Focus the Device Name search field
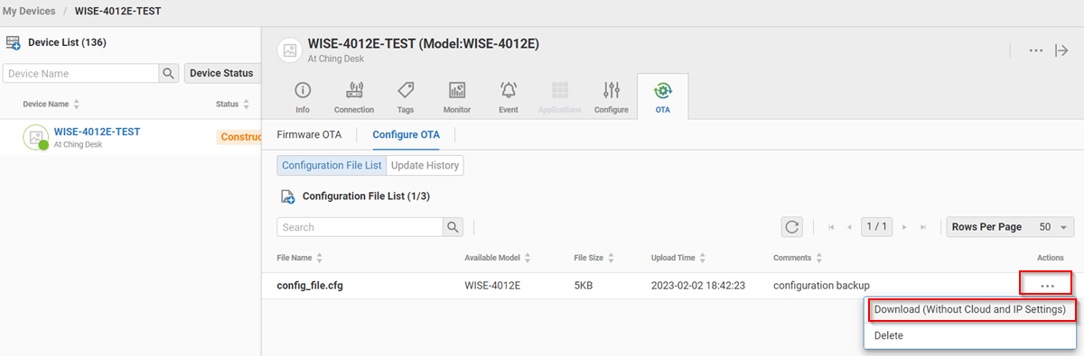 [x=81, y=73]
